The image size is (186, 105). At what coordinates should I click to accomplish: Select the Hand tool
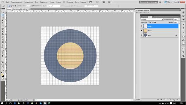(3, 67)
